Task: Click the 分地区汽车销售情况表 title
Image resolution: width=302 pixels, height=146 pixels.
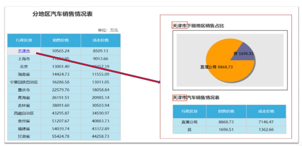Action: pos(62,14)
